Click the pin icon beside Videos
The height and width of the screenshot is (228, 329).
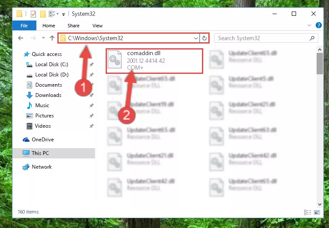coord(91,126)
